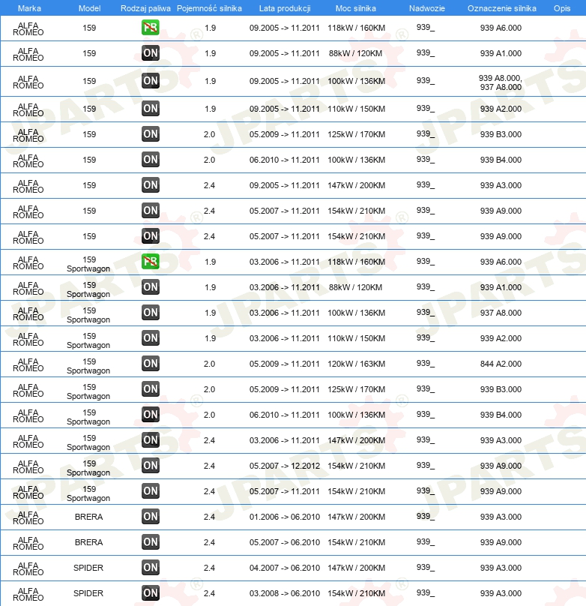Click the ON icon for SPIDER produced from 03.2008

click(151, 593)
